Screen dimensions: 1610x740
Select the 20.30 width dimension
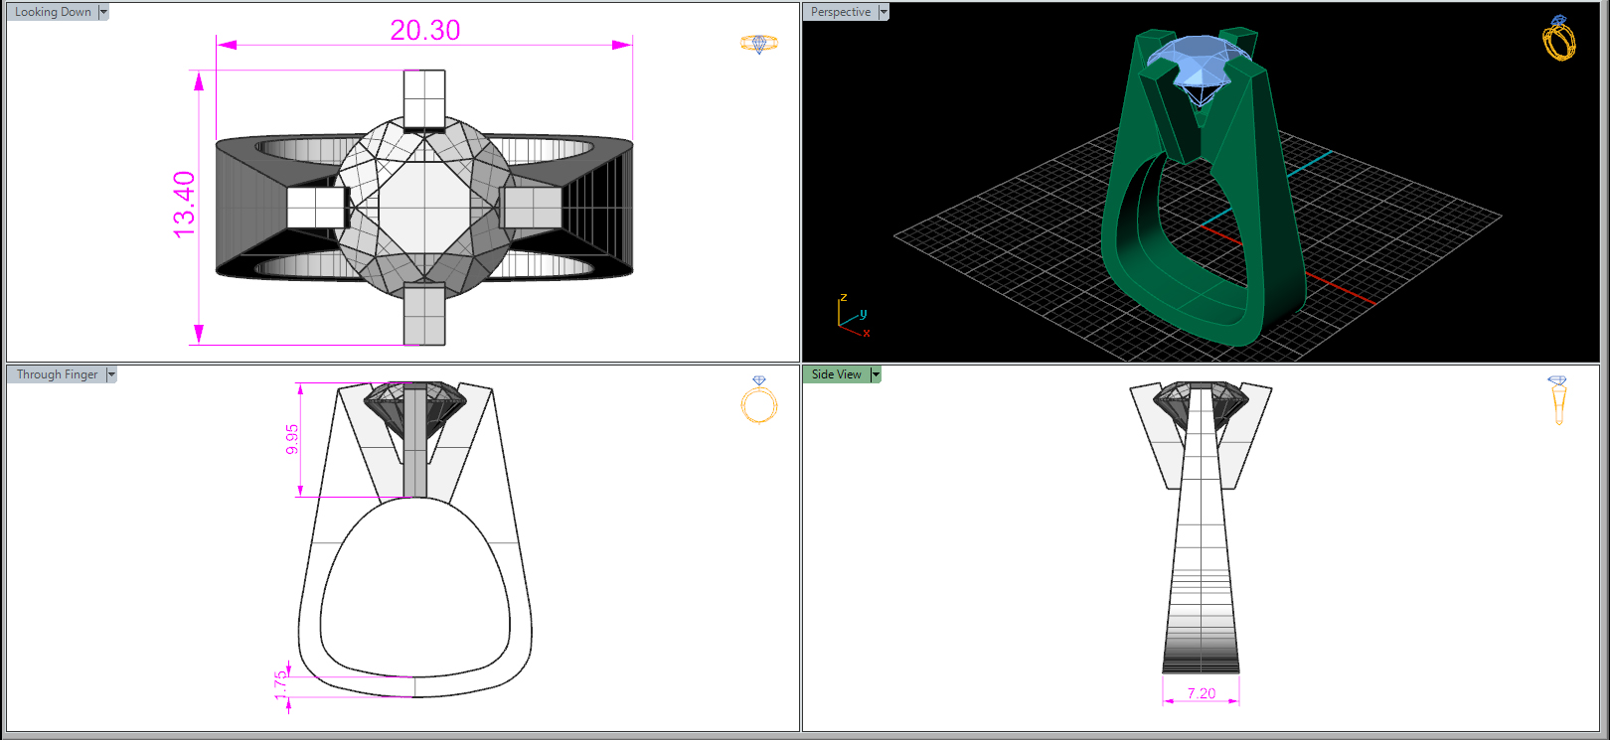coord(425,30)
